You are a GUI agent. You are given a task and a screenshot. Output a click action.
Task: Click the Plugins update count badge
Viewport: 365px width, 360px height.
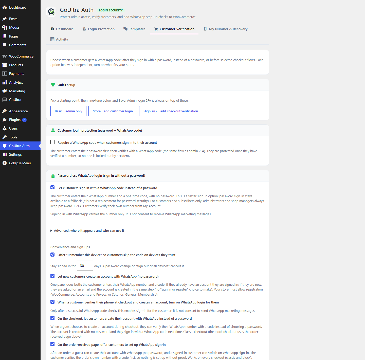[24, 120]
